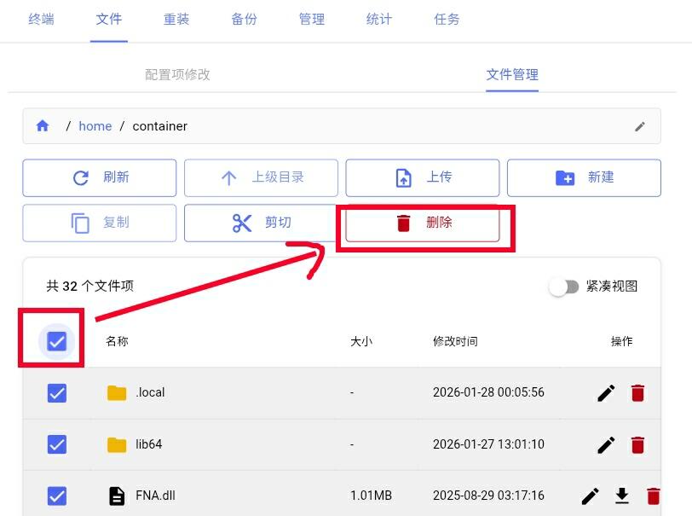The height and width of the screenshot is (516, 692).
Task: Switch to the 终端 tab
Action: point(41,20)
